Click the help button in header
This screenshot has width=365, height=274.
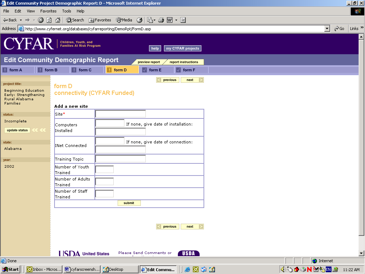pyautogui.click(x=155, y=48)
